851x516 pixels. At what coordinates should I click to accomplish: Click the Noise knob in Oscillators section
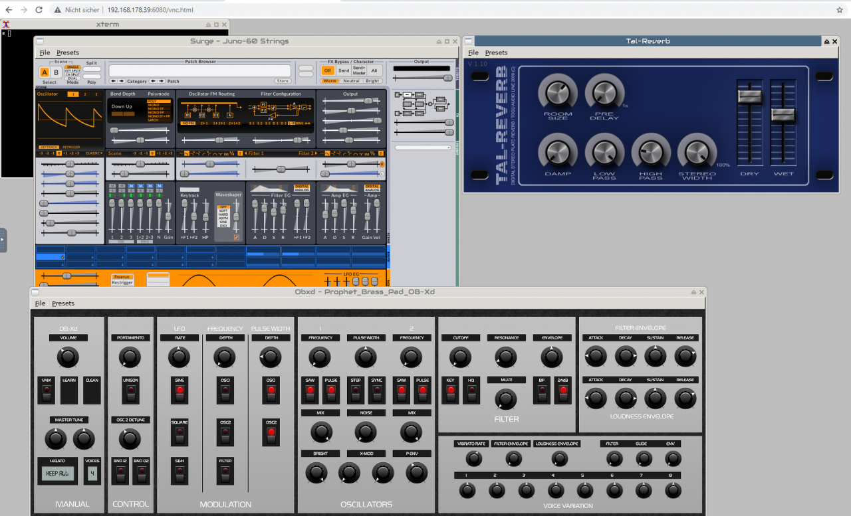366,432
